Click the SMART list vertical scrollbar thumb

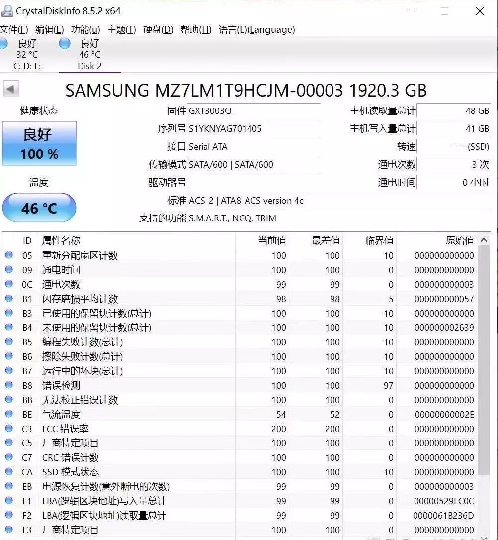click(484, 360)
